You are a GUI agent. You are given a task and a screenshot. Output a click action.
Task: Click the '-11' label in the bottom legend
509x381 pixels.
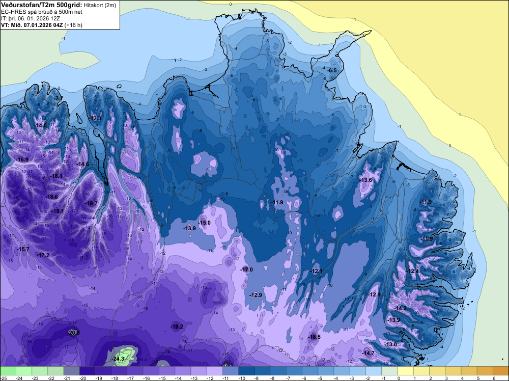tap(226, 378)
